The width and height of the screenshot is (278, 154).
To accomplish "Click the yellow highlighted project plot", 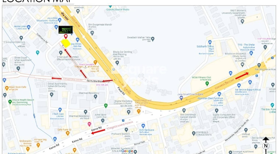I will point(66,43).
